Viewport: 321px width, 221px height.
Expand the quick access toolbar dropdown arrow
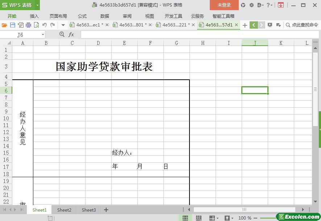[63, 25]
